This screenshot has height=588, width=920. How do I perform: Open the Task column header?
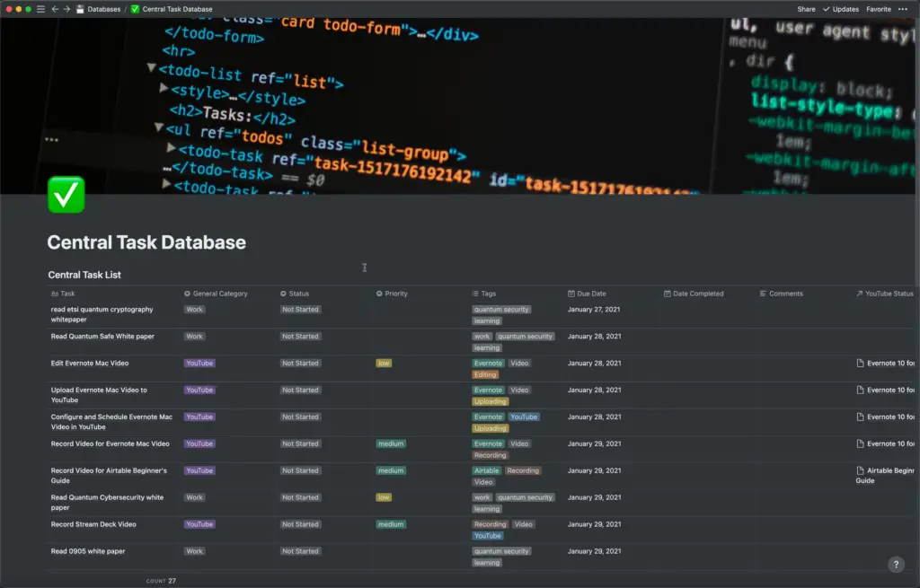(63, 294)
